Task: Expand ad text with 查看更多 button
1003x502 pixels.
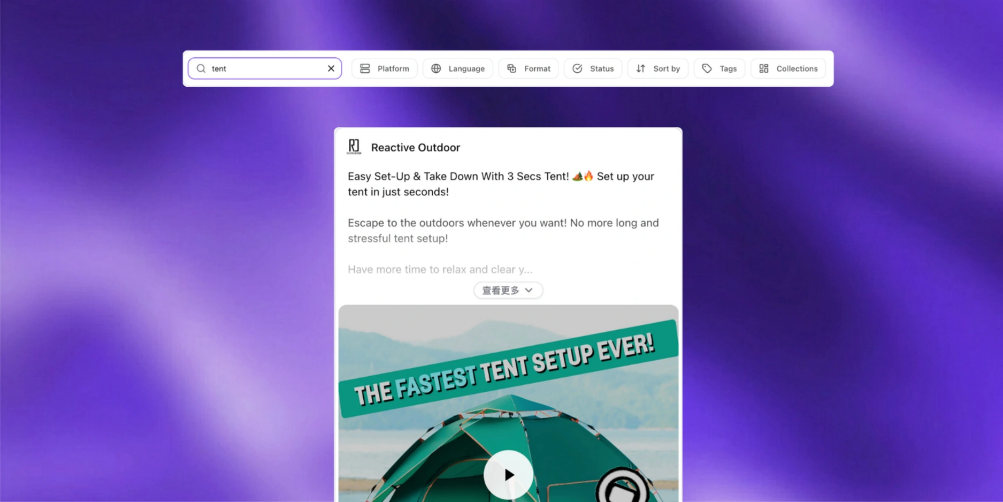Action: pos(501,290)
